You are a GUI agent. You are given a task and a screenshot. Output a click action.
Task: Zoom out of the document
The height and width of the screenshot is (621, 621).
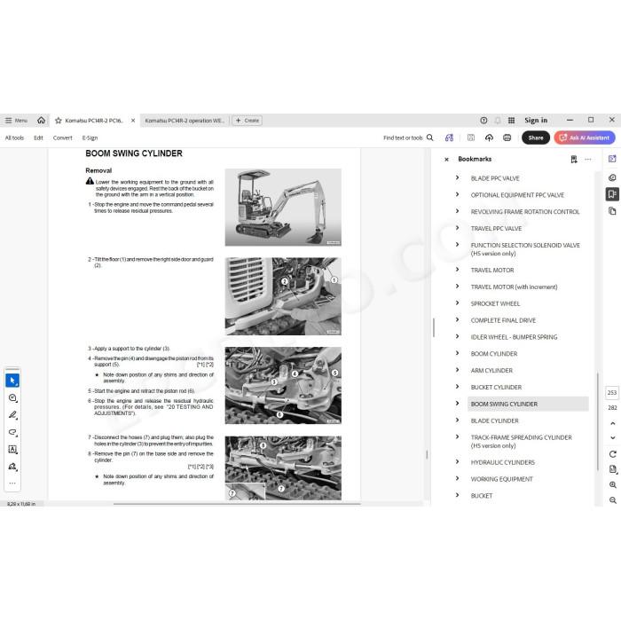(x=613, y=500)
